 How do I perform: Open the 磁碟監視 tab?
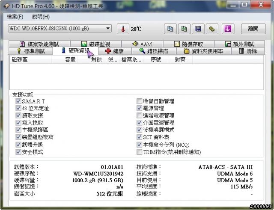(96, 44)
